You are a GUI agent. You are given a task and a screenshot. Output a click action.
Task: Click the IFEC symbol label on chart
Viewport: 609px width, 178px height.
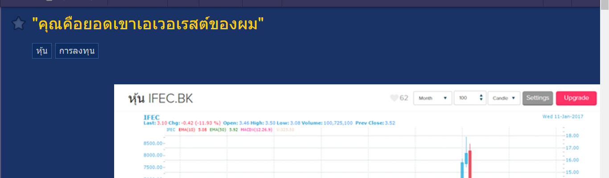tap(151, 117)
